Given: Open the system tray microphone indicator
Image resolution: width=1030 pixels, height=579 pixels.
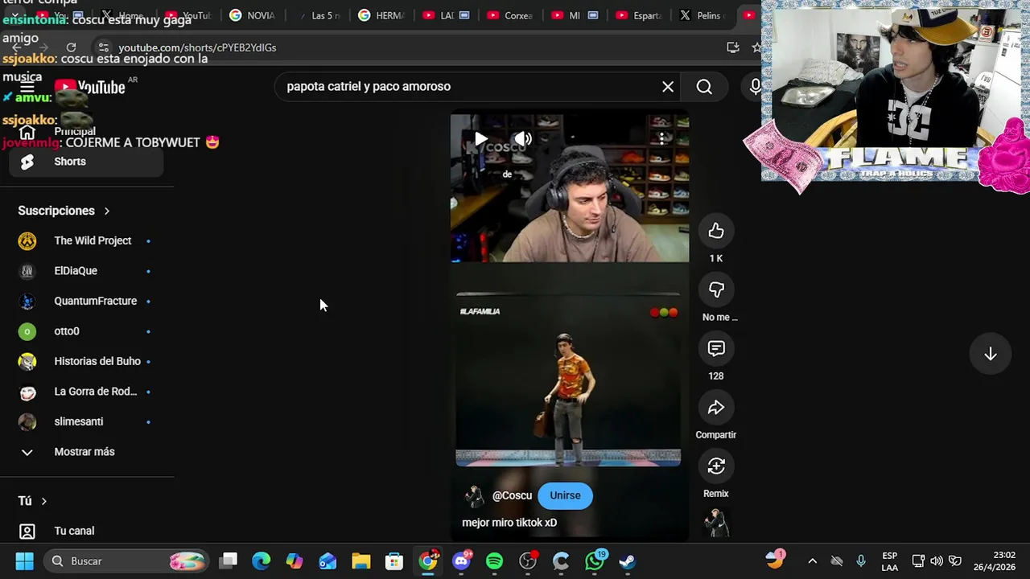Looking at the screenshot, I should pyautogui.click(x=861, y=561).
